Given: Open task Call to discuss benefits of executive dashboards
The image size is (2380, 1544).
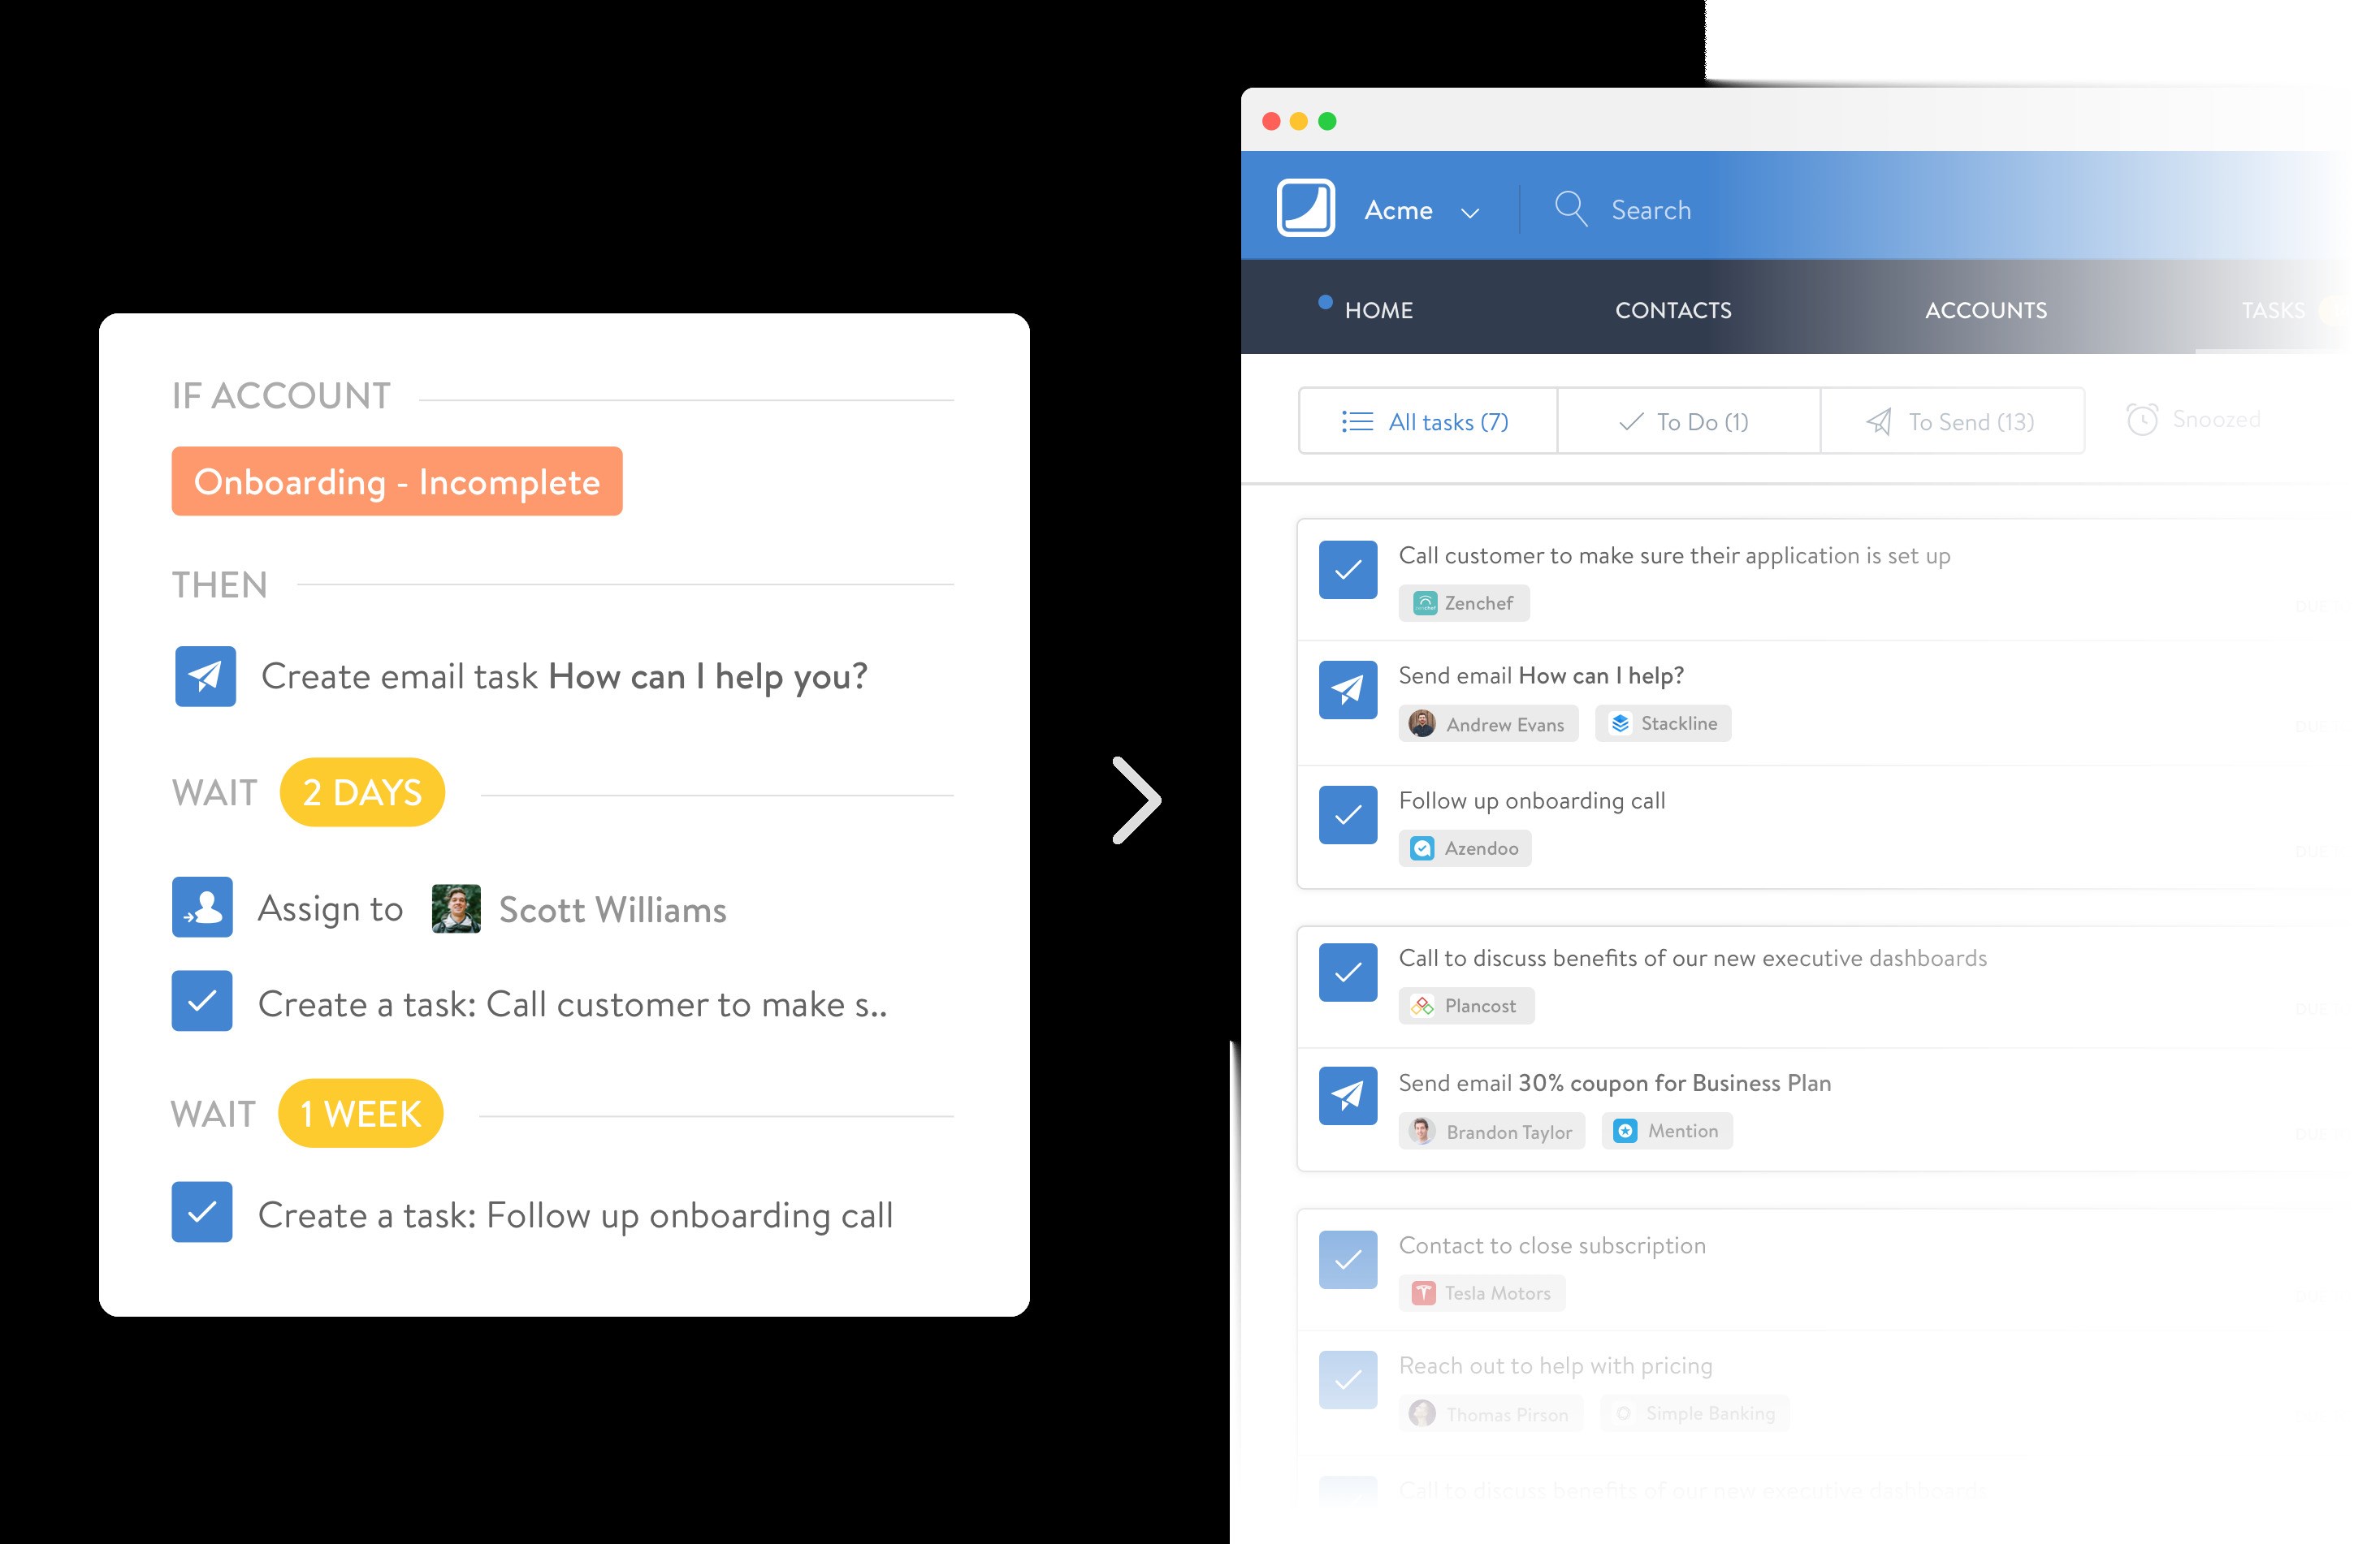Looking at the screenshot, I should click(x=1692, y=959).
